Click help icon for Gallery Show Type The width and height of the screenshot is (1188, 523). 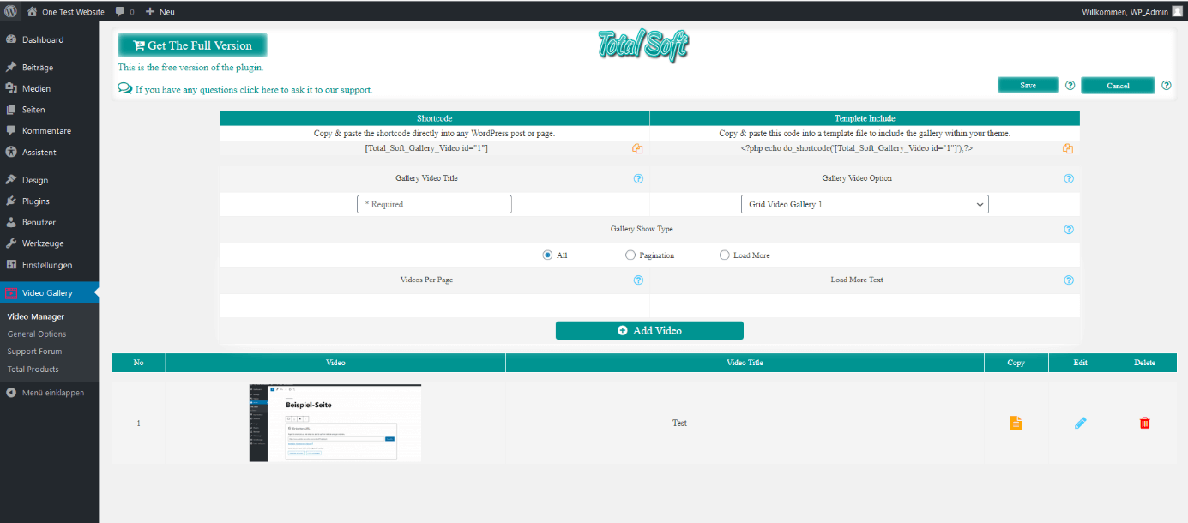click(1069, 230)
